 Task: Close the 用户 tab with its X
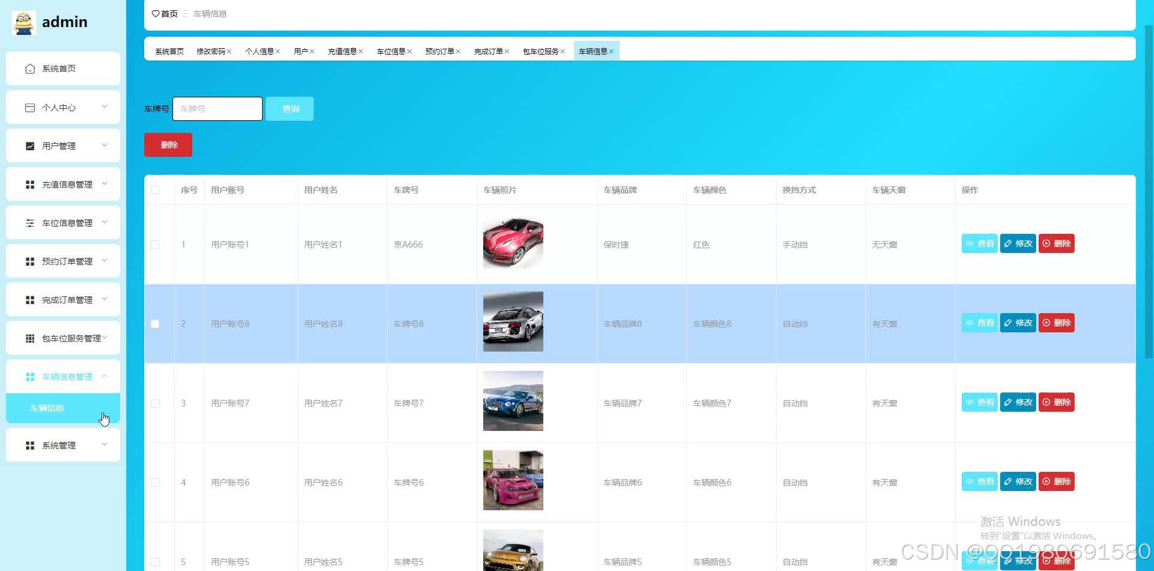tap(312, 52)
